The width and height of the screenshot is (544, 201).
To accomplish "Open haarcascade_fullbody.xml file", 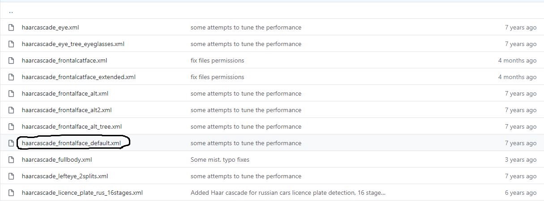I will pyautogui.click(x=57, y=159).
